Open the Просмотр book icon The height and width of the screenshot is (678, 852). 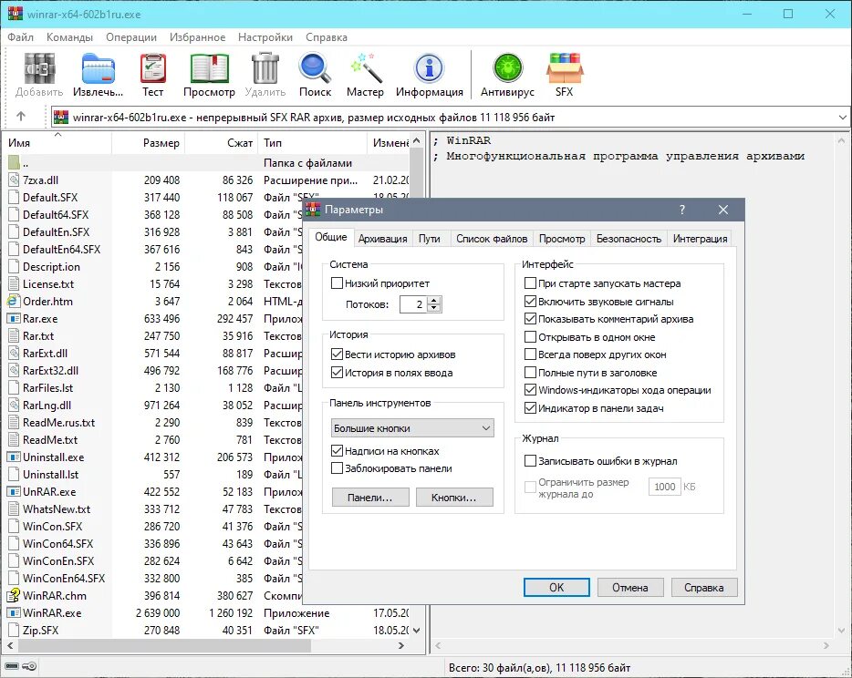(209, 68)
